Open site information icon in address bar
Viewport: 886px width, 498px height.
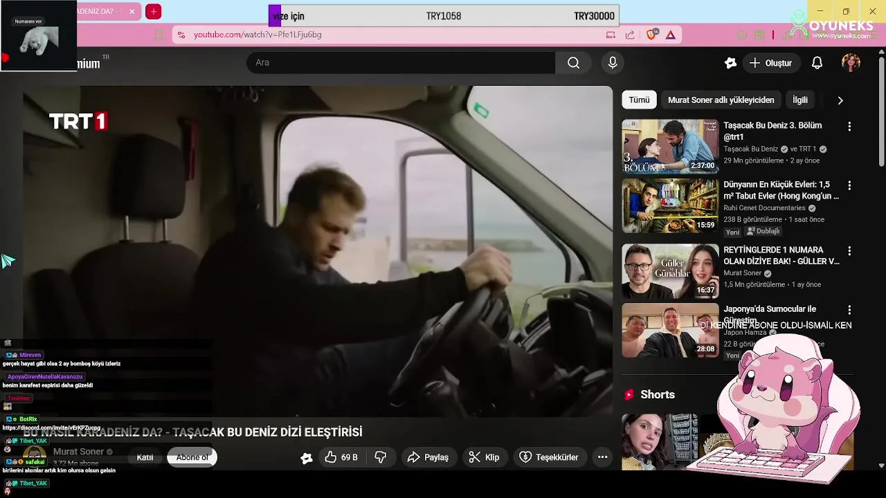[181, 35]
